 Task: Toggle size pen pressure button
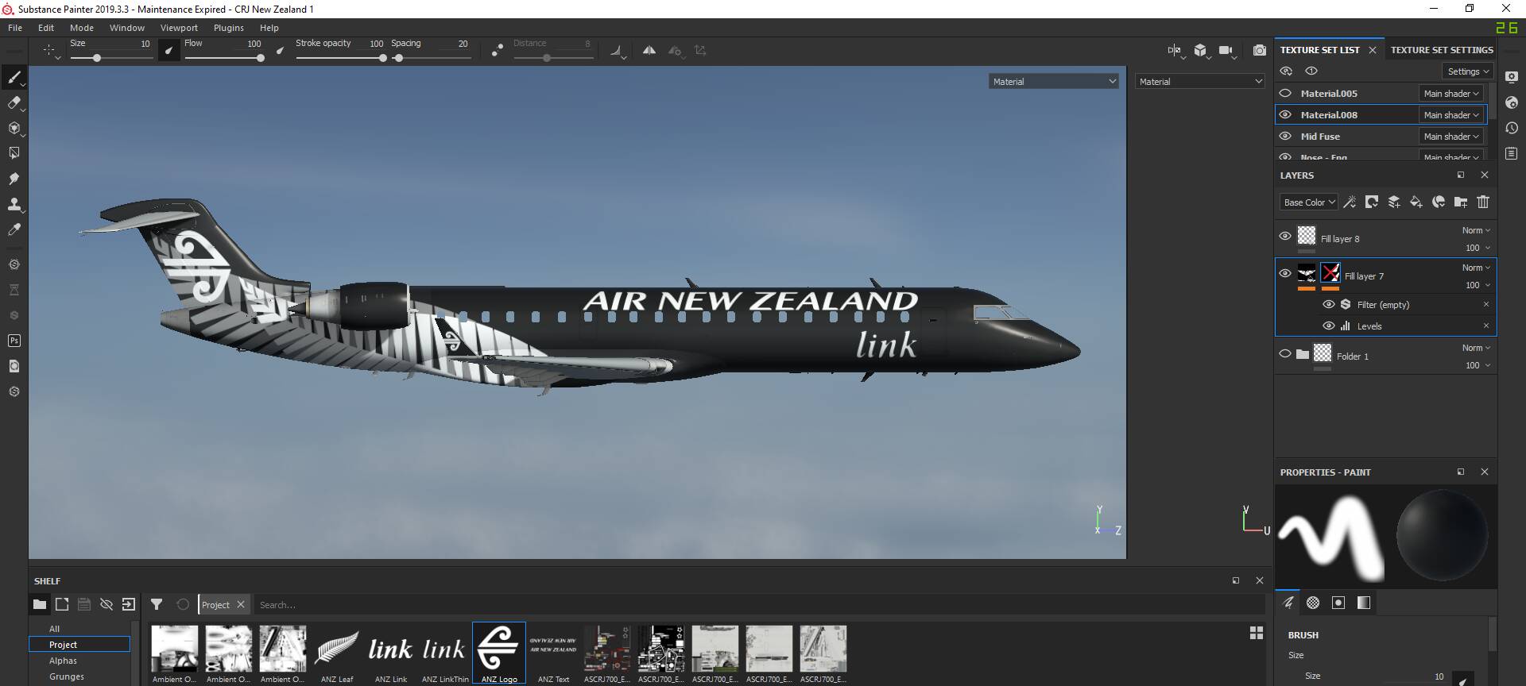coord(168,51)
